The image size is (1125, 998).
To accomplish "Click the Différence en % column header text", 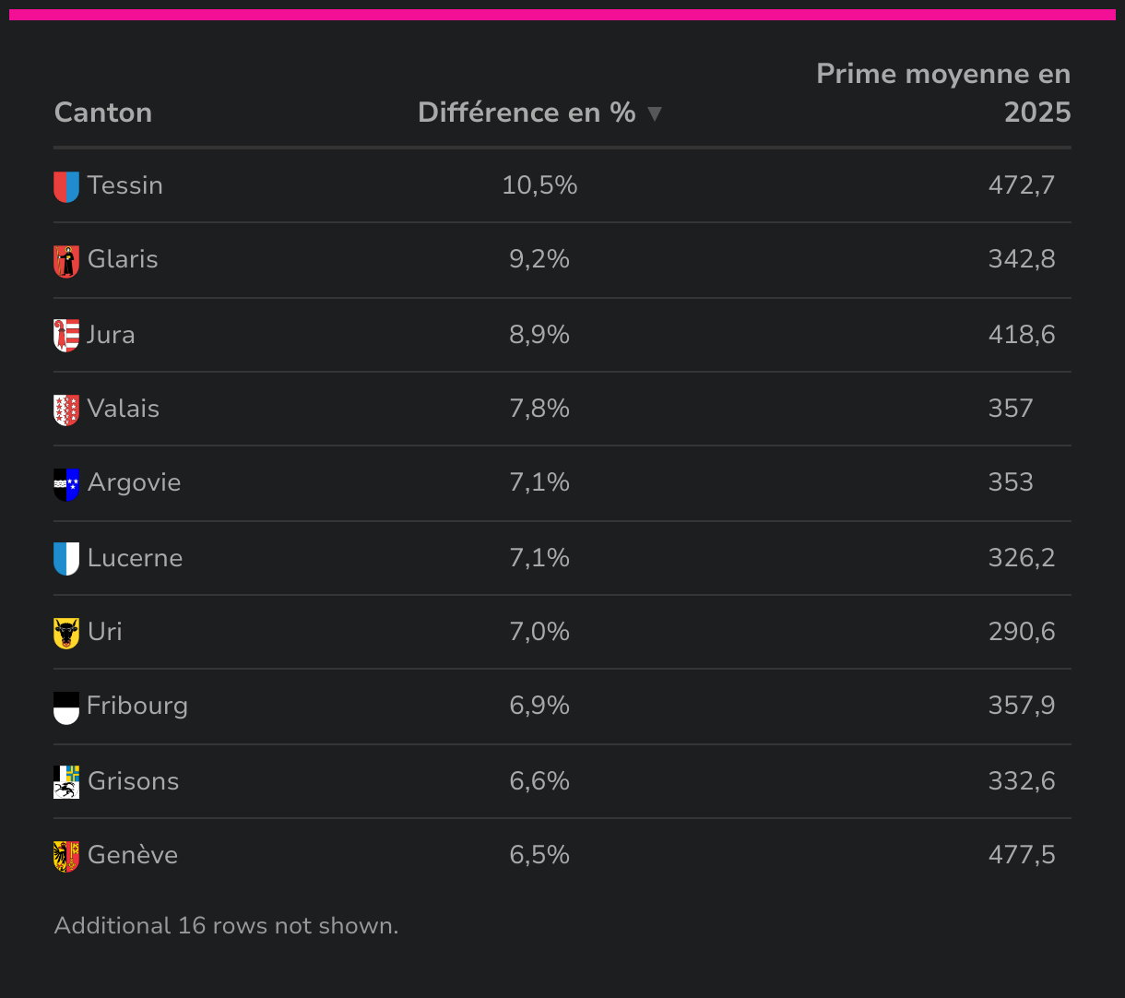I will [x=527, y=113].
